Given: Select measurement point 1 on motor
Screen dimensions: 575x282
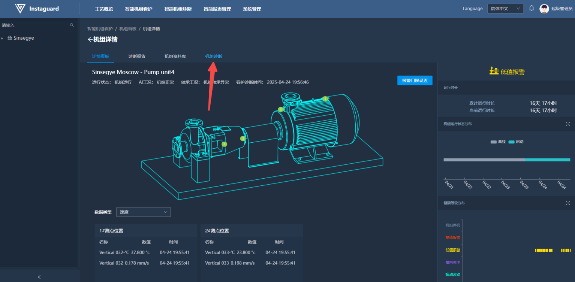Looking at the screenshot, I should pyautogui.click(x=325, y=98).
